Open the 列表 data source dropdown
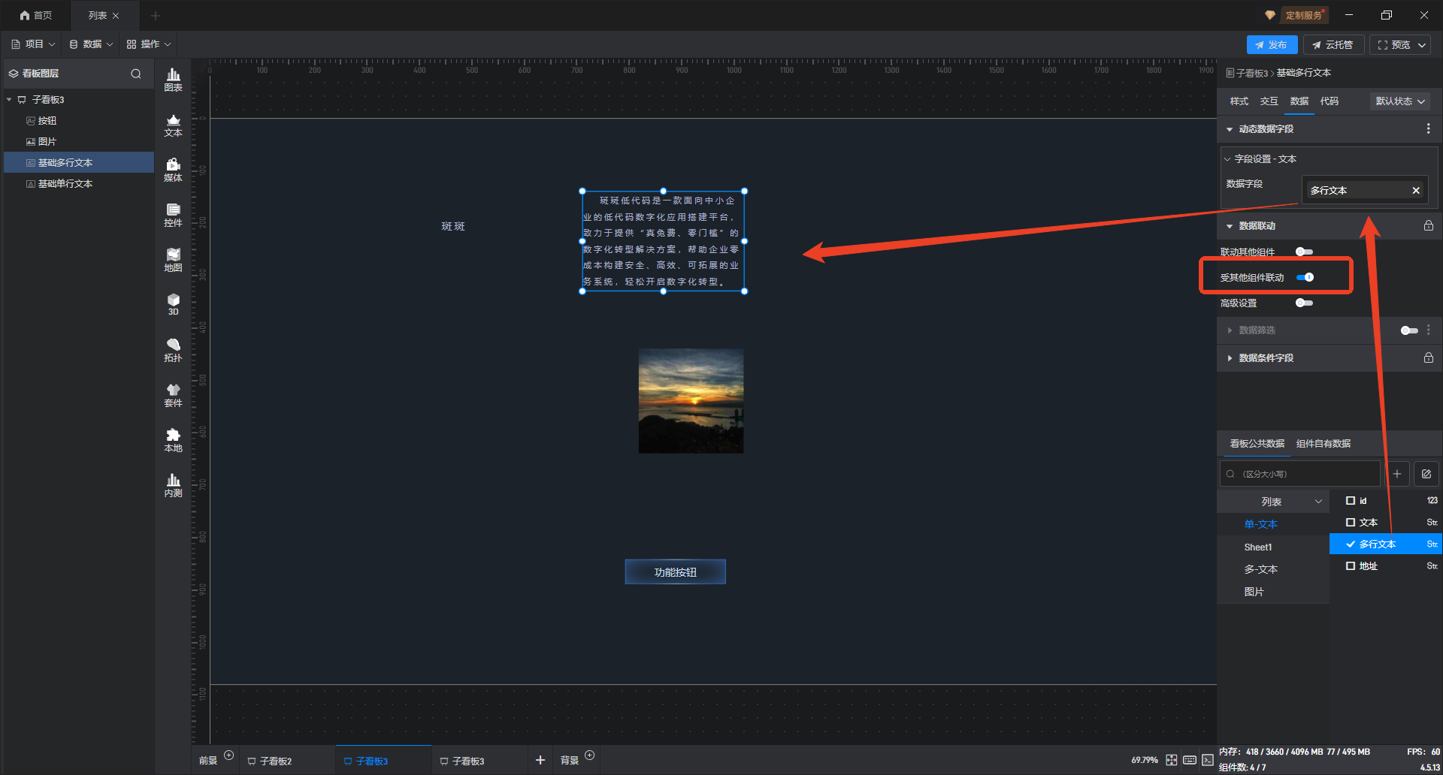 pos(1273,502)
